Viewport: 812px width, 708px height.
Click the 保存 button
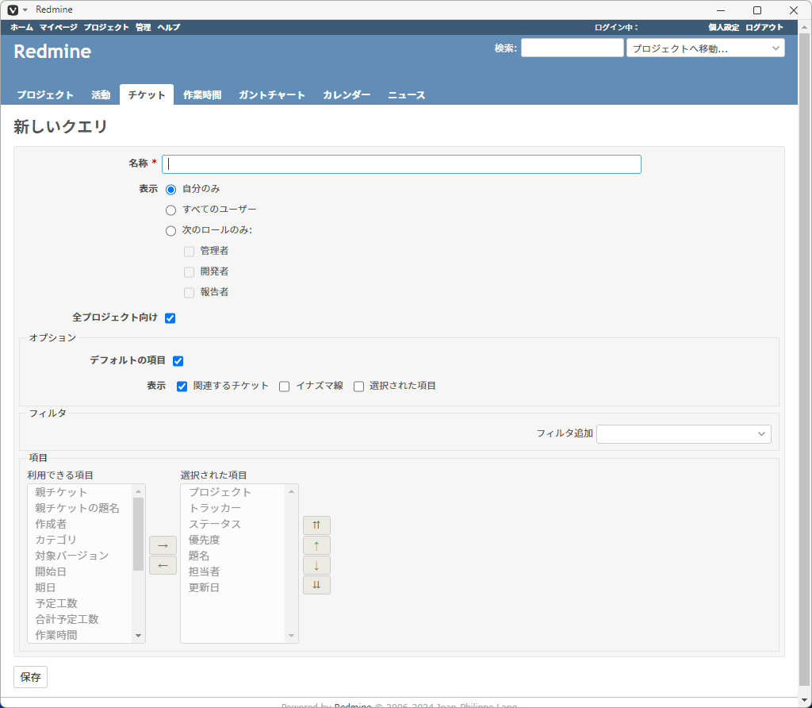31,677
